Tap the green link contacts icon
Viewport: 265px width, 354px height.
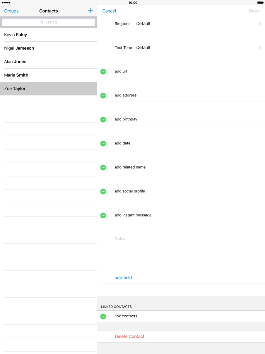[x=103, y=316]
